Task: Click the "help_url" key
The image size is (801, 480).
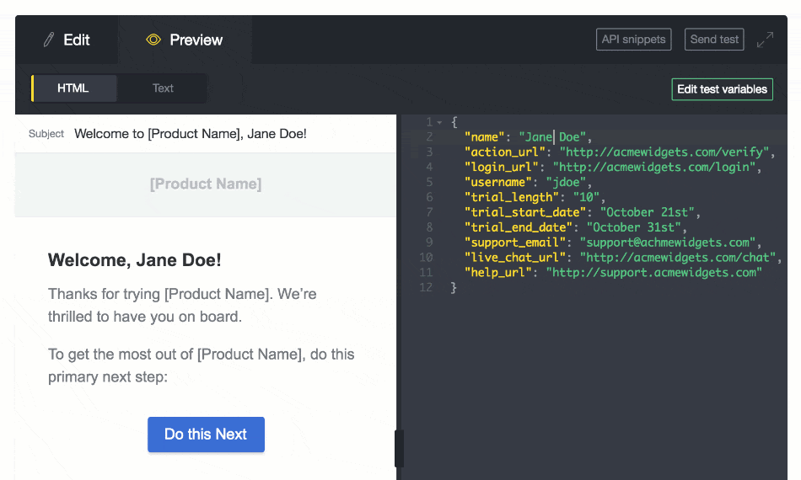Action: tap(498, 272)
